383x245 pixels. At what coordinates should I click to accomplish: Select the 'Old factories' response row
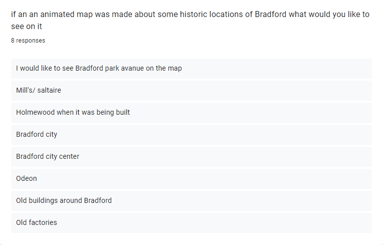pos(192,223)
